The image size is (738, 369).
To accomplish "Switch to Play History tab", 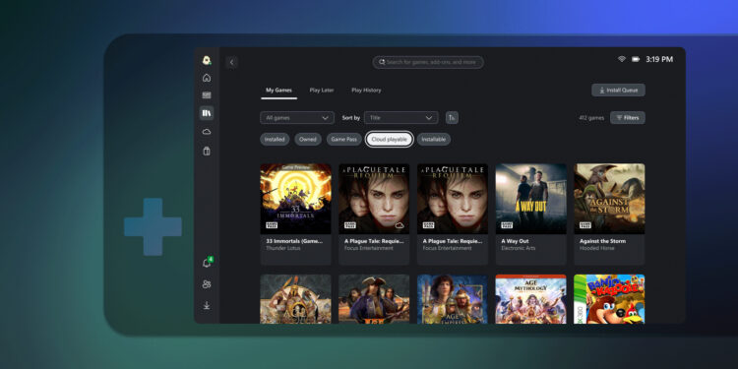I will point(366,91).
